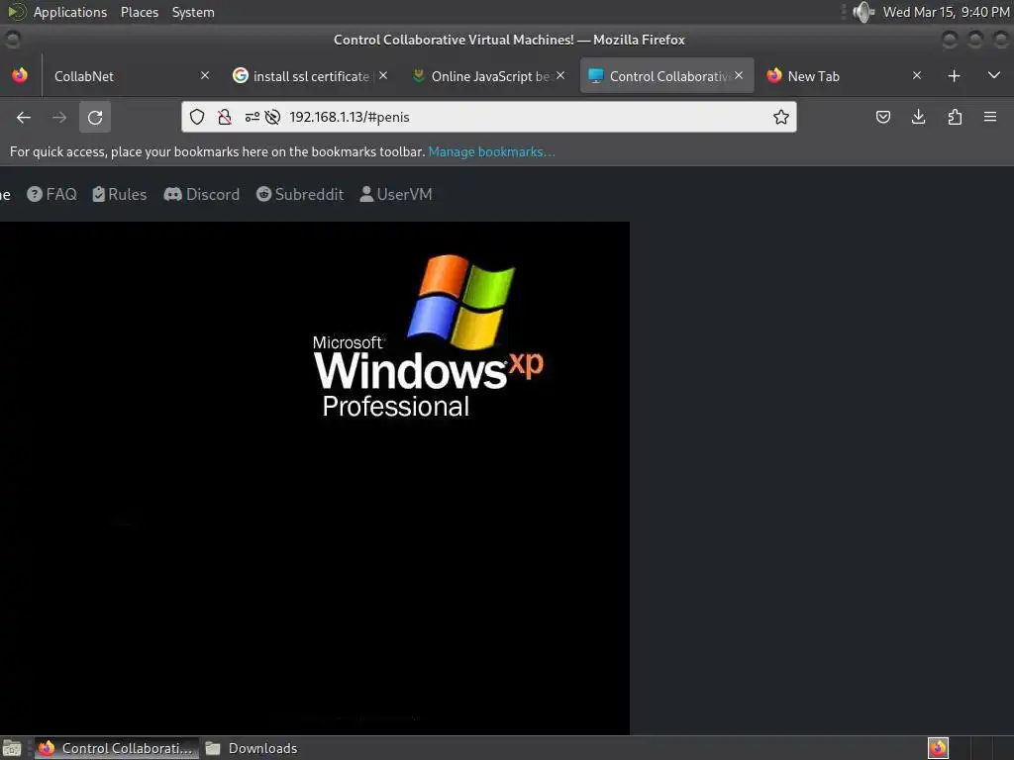
Task: Go back with the browser back arrow
Action: [24, 117]
